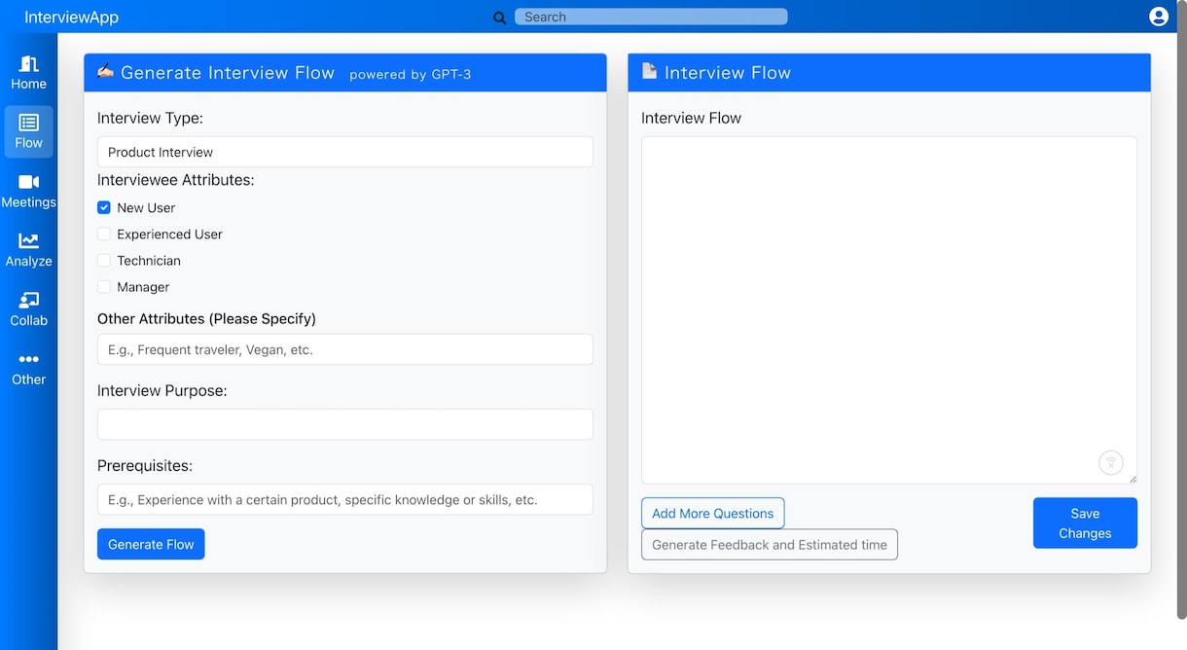Click the 'Interview Type:' label
This screenshot has height=650, width=1187.
(150, 118)
